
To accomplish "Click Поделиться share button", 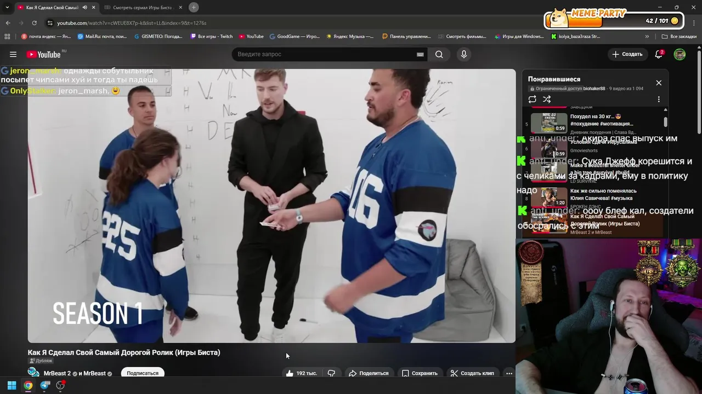I will (x=368, y=373).
